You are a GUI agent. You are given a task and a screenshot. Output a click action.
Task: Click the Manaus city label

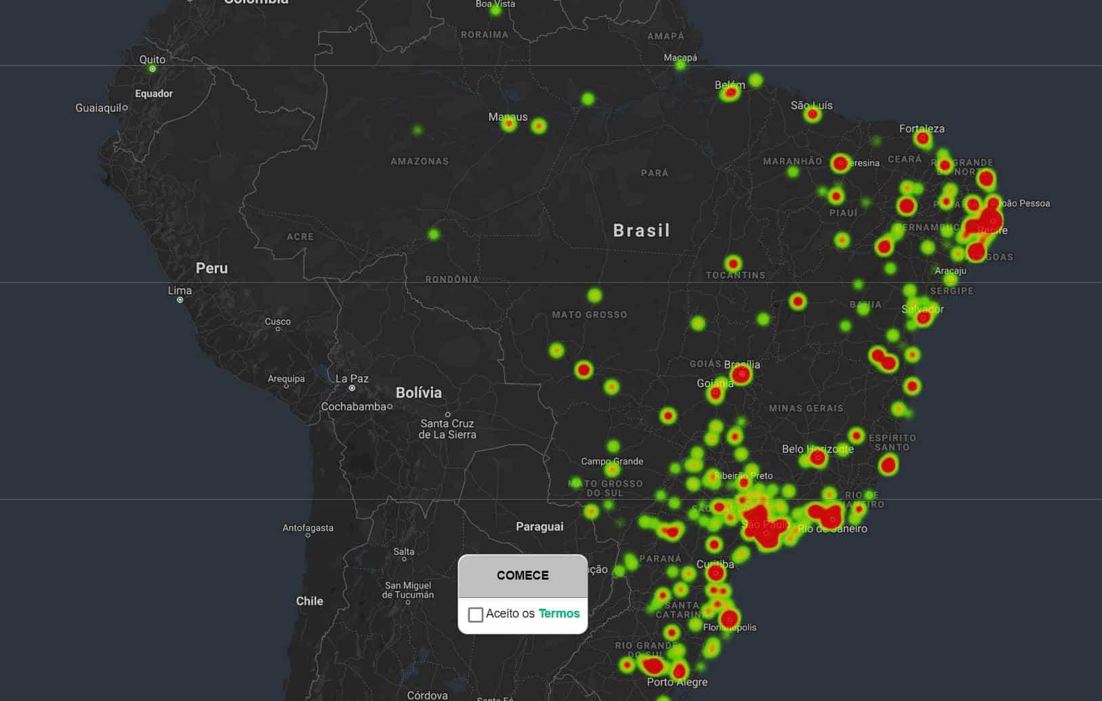(x=508, y=117)
